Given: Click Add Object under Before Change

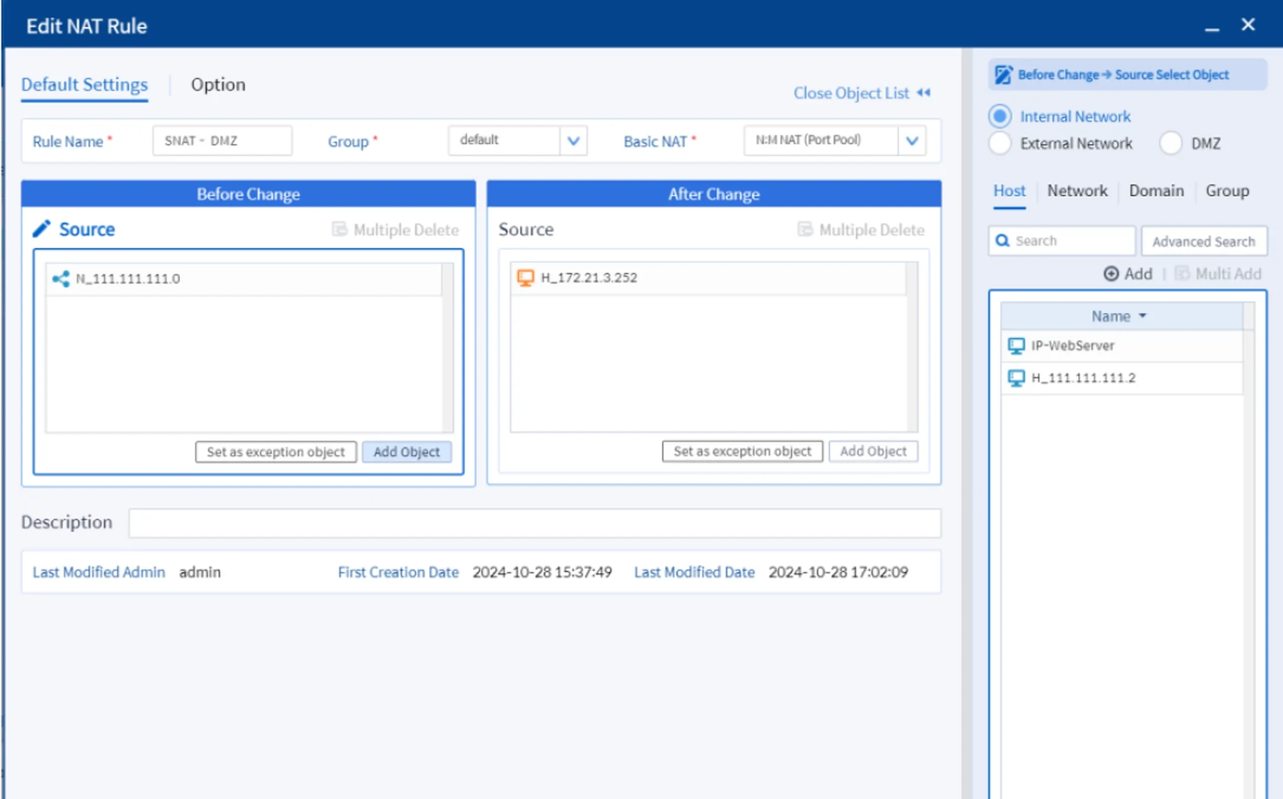Looking at the screenshot, I should pos(406,452).
